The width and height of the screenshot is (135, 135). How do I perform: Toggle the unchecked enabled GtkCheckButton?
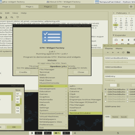(x=106, y=94)
